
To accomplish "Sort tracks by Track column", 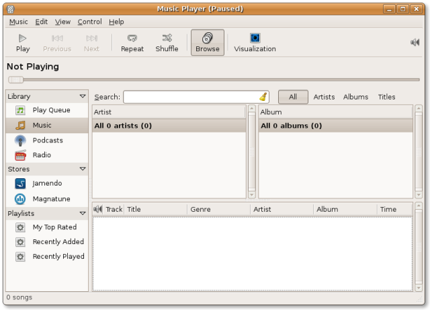I will (114, 209).
